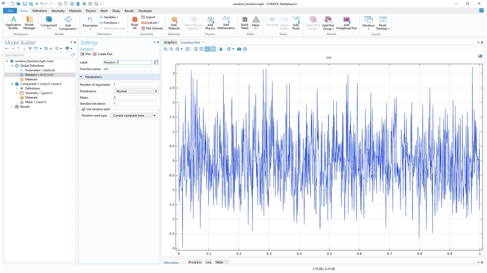Toggle the plot lock button

pos(221,49)
